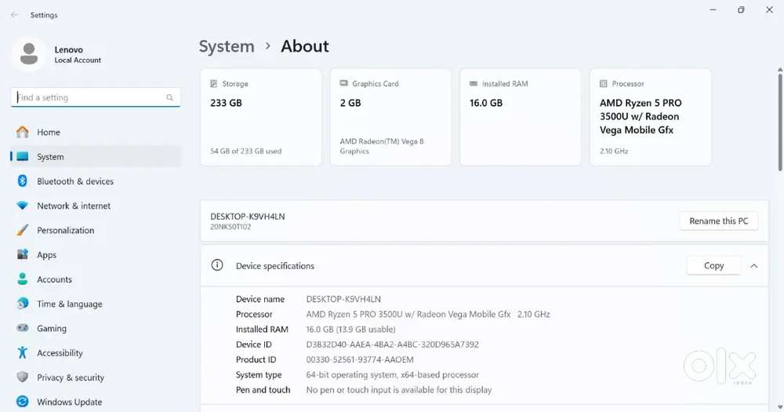Open Personalization paintbrush icon

[23, 231]
